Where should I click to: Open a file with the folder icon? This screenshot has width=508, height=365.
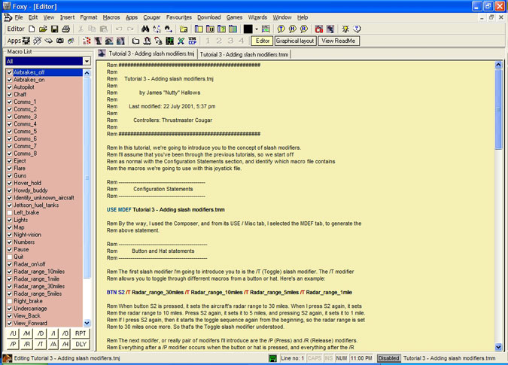click(x=43, y=29)
